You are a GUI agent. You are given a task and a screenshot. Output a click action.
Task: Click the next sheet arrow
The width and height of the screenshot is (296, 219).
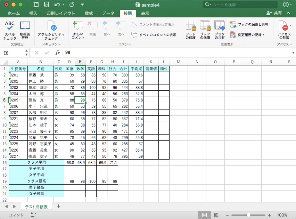coord(14,206)
